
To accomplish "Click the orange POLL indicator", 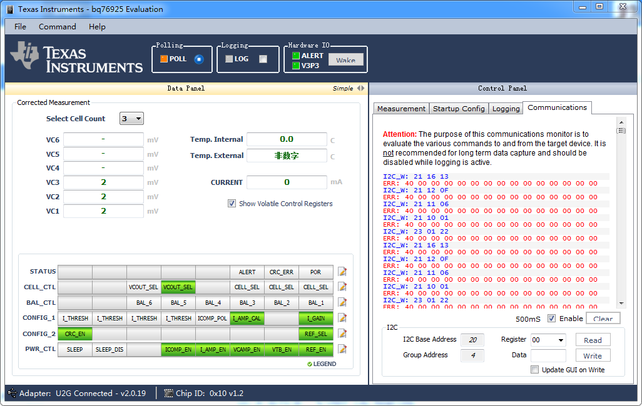I will pyautogui.click(x=164, y=59).
